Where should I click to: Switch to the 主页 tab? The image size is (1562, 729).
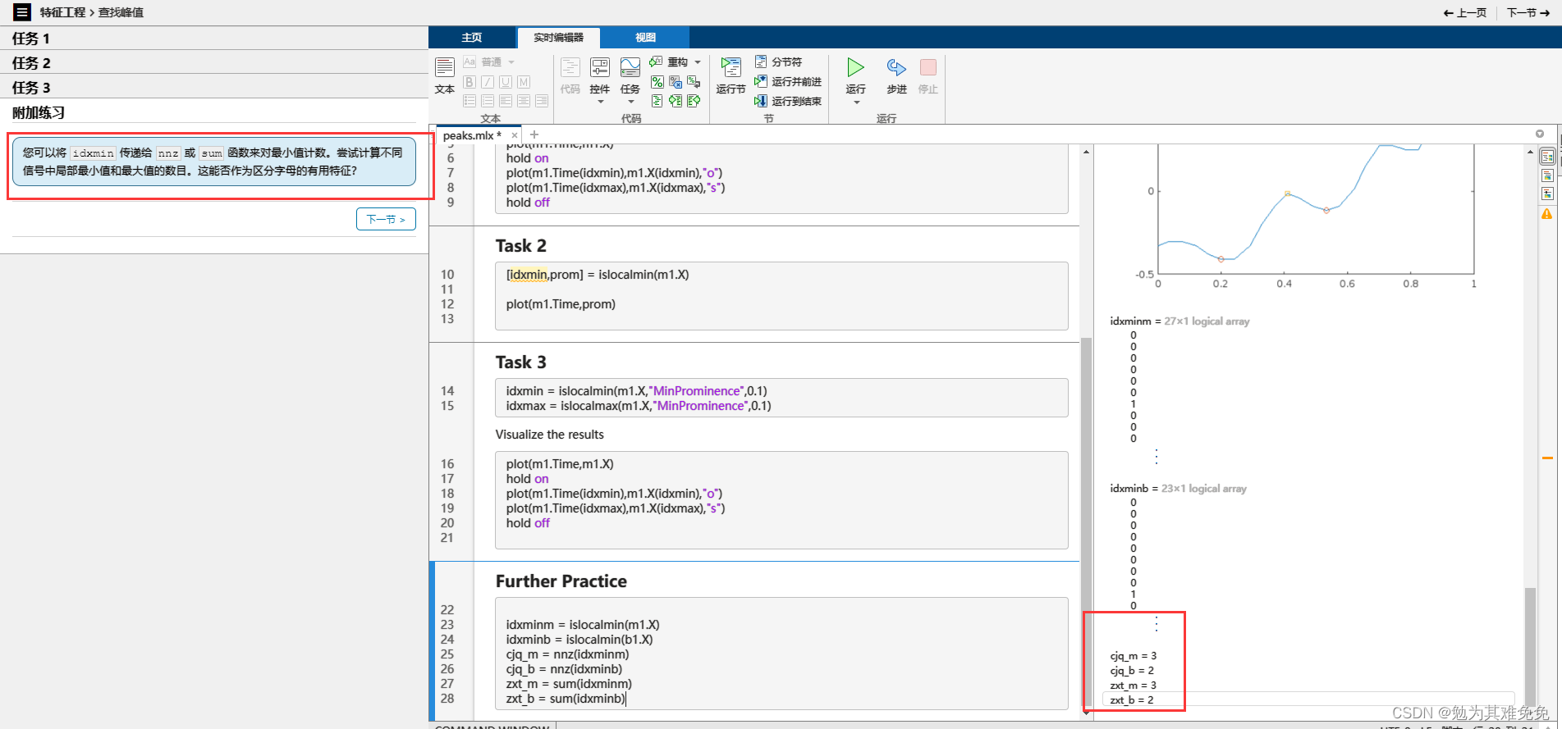[472, 38]
